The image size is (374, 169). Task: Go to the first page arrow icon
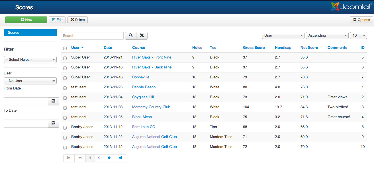click(69, 158)
